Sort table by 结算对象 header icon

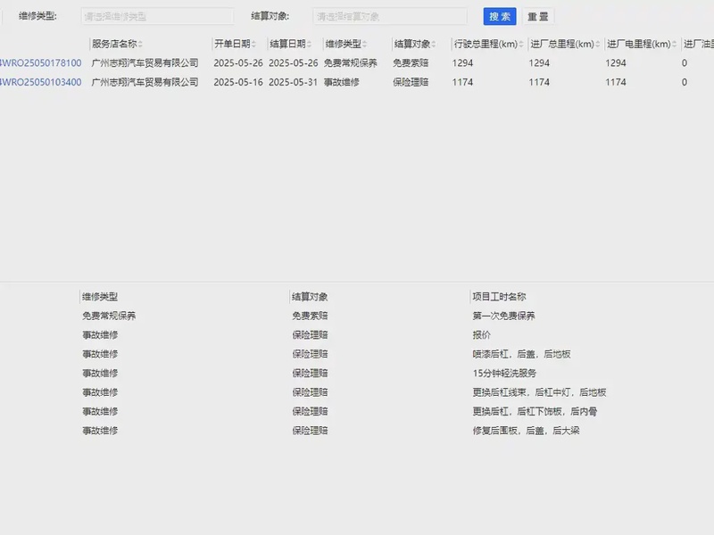[435, 44]
